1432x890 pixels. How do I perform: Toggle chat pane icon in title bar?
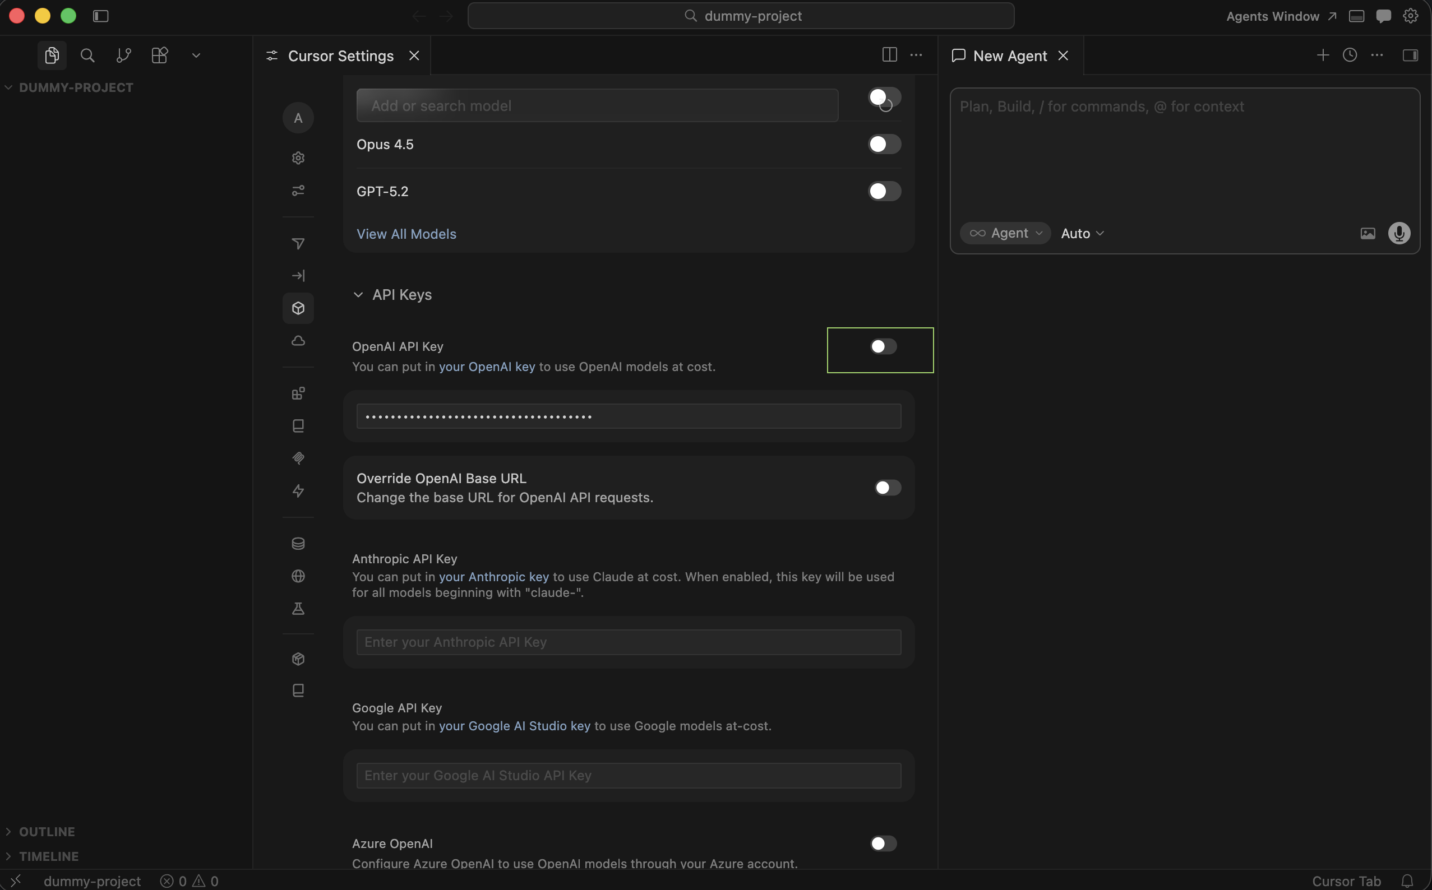[x=1384, y=16]
